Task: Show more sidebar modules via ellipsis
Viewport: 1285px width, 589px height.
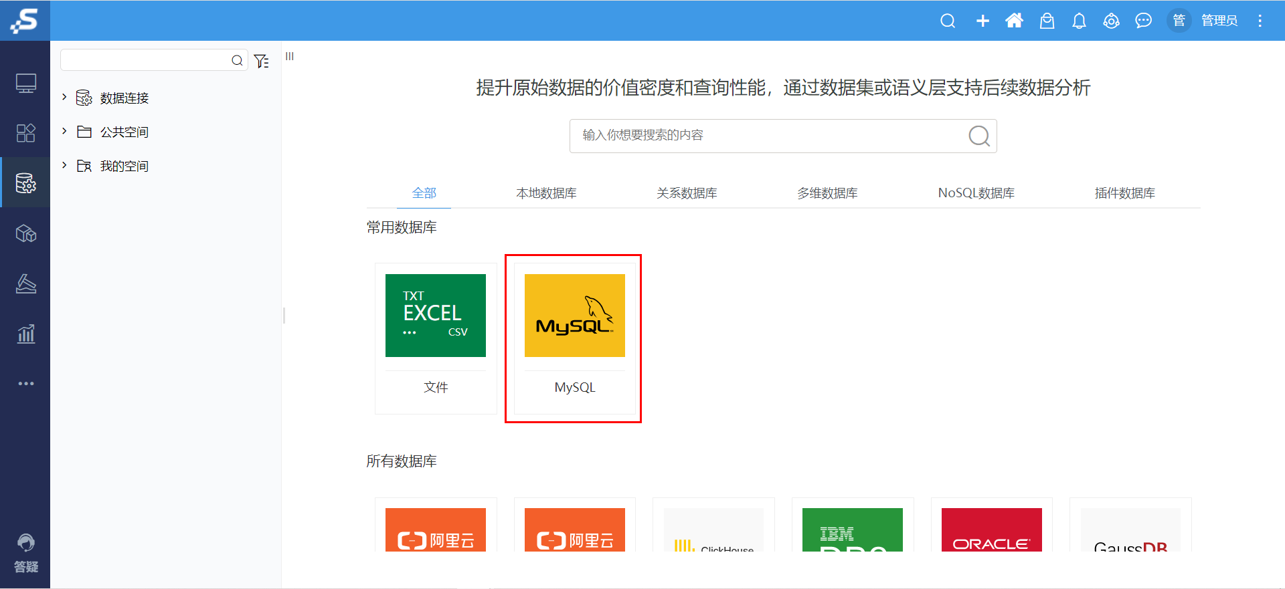Action: click(x=25, y=384)
